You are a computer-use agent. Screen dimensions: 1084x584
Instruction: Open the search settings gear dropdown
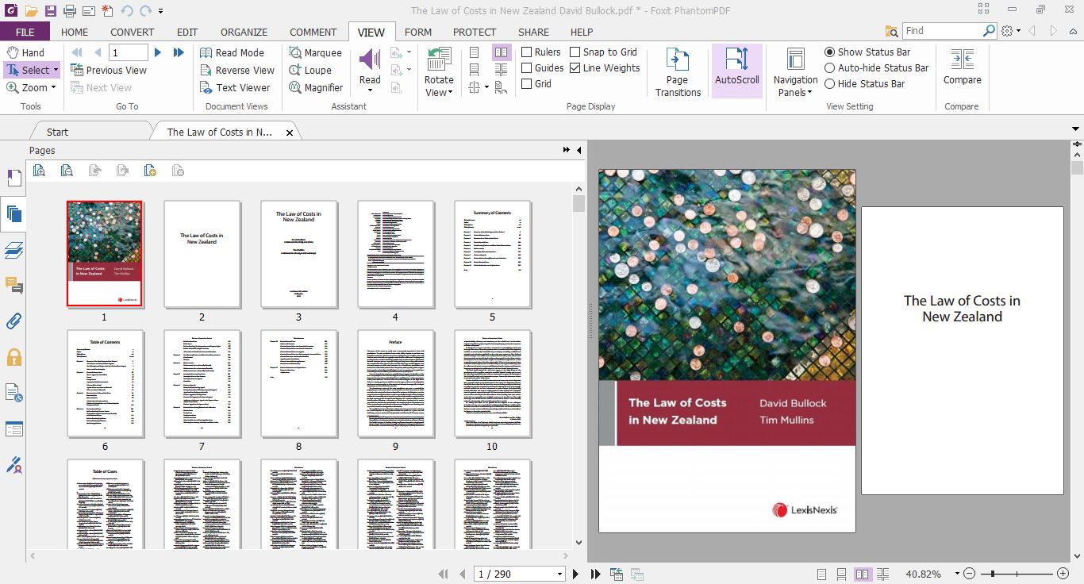[1011, 31]
